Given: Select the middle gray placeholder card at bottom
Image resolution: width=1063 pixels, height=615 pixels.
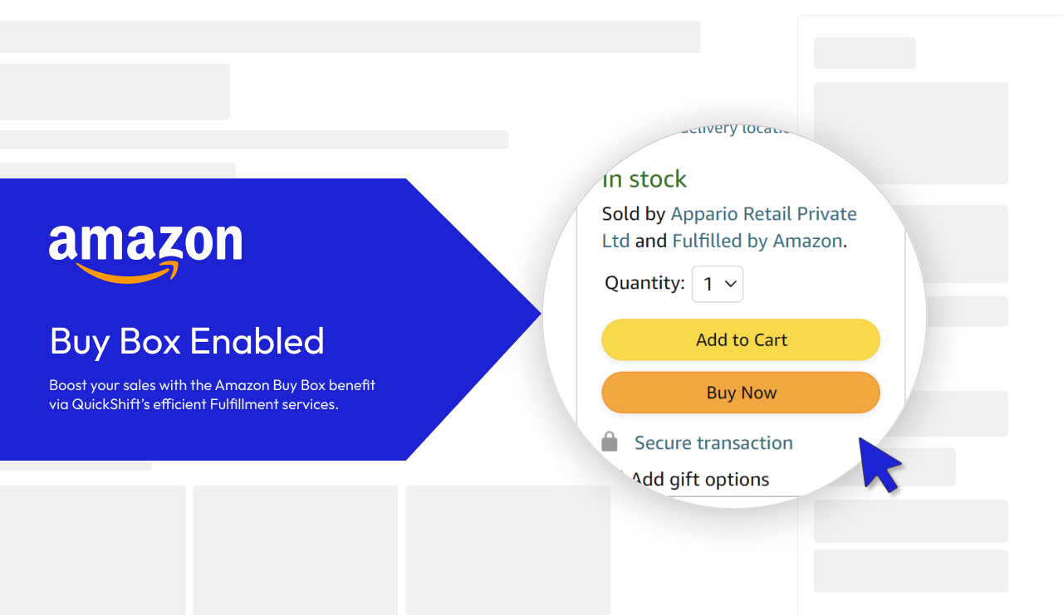Looking at the screenshot, I should [x=295, y=549].
